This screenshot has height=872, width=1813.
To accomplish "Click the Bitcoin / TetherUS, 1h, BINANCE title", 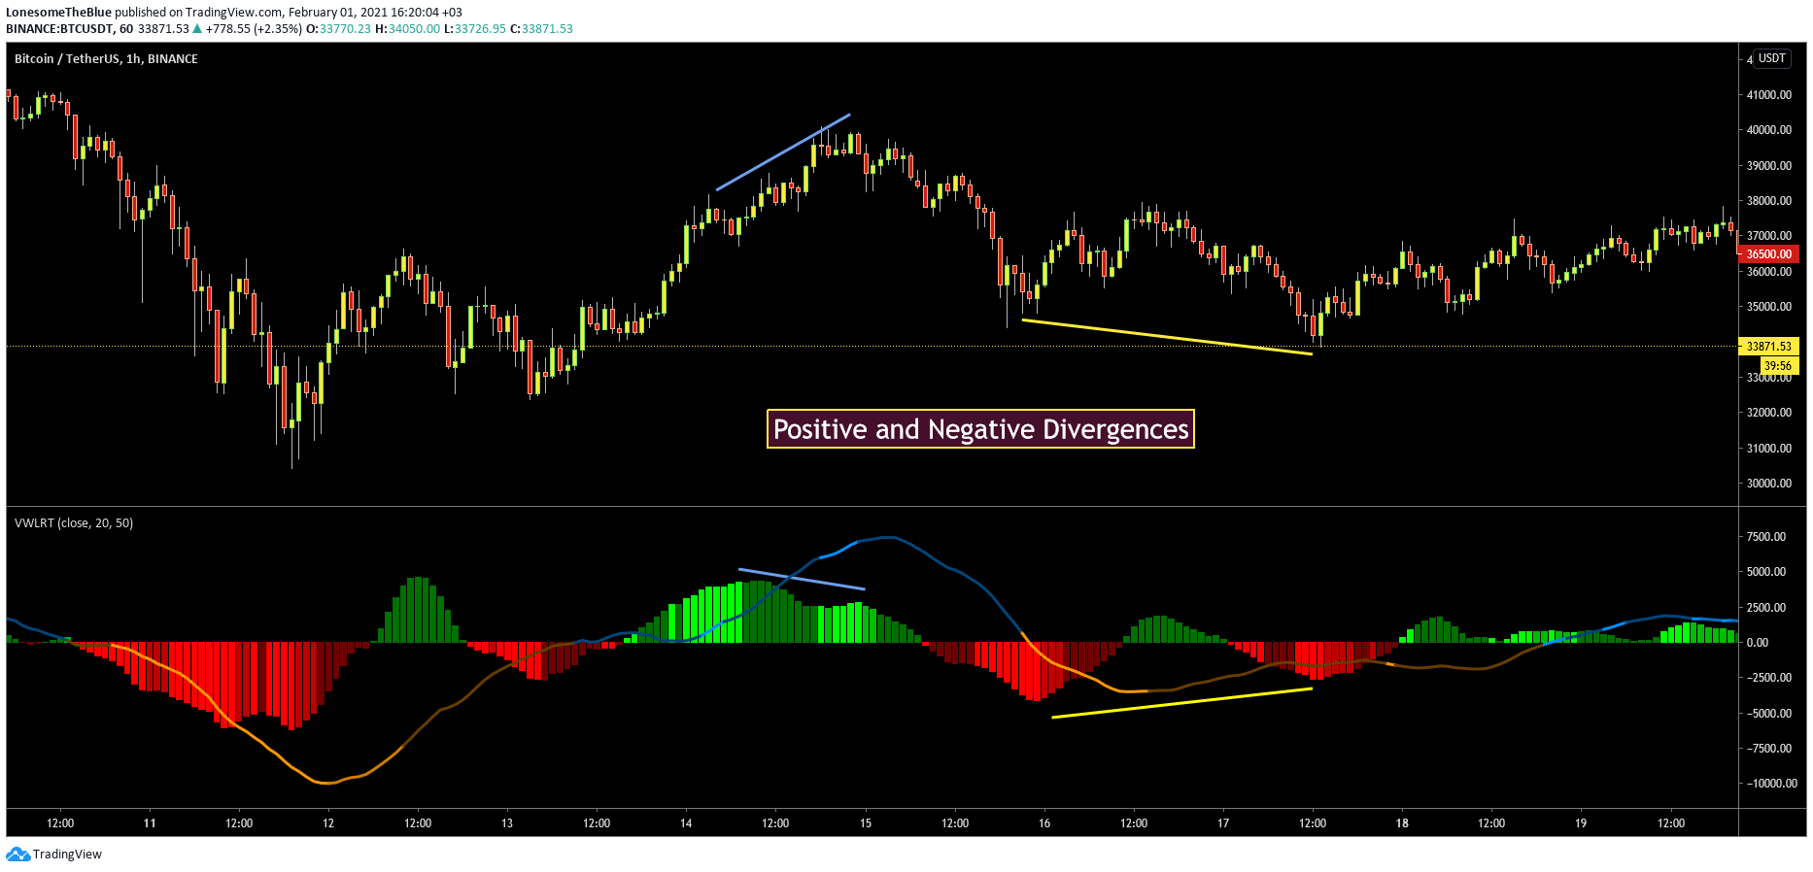I will click(x=106, y=59).
